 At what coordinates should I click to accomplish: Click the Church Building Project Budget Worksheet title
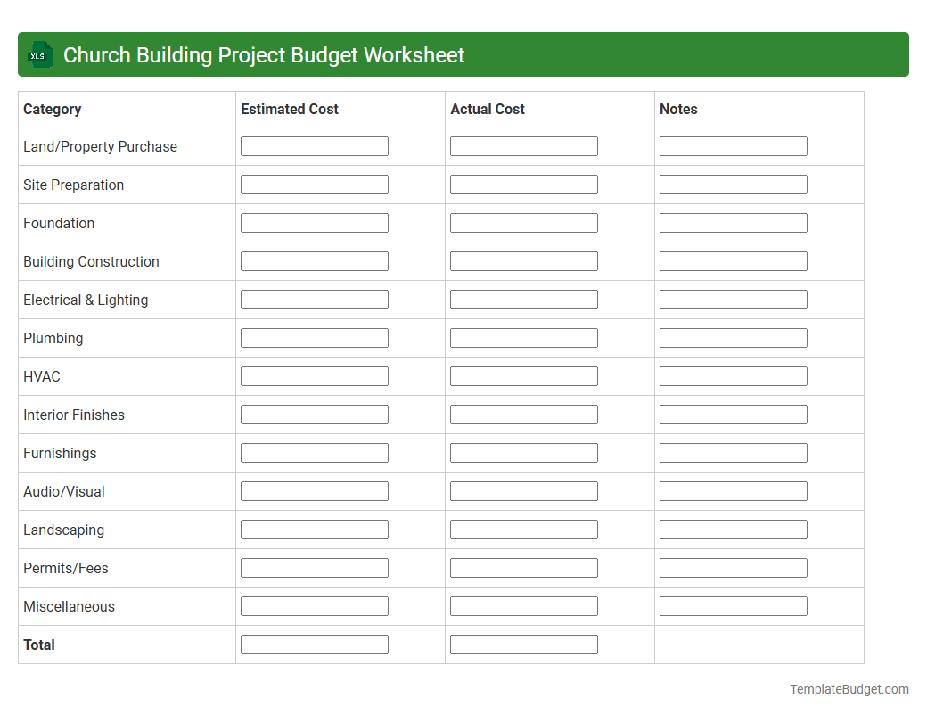[x=264, y=54]
